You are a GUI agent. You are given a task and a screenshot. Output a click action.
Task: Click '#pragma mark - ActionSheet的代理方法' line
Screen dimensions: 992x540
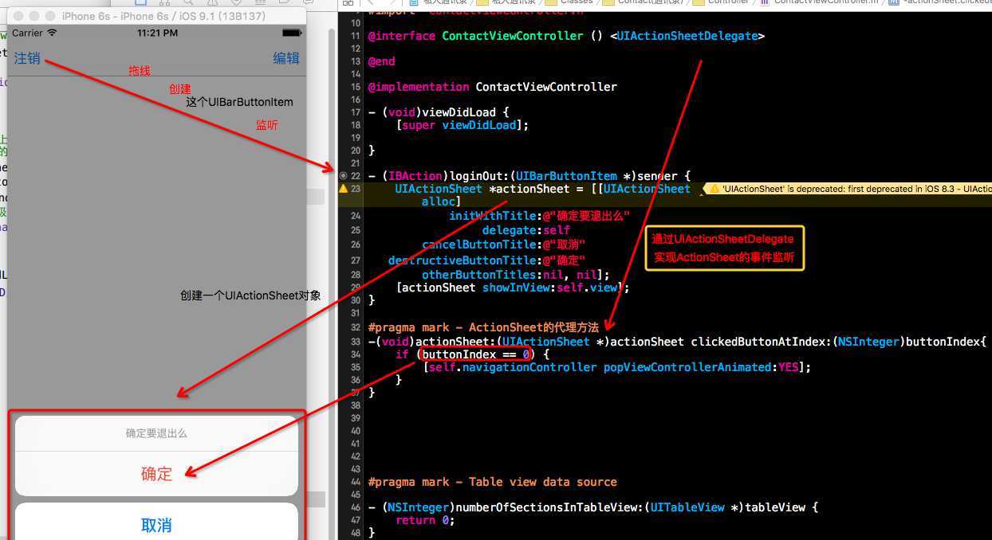[483, 327]
